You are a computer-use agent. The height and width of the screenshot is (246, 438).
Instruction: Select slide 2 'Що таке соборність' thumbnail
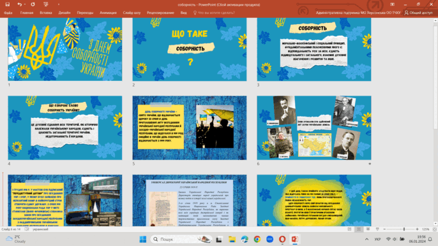tap(190, 49)
